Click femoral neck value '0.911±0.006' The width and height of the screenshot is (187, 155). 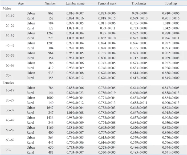pos(107,23)
